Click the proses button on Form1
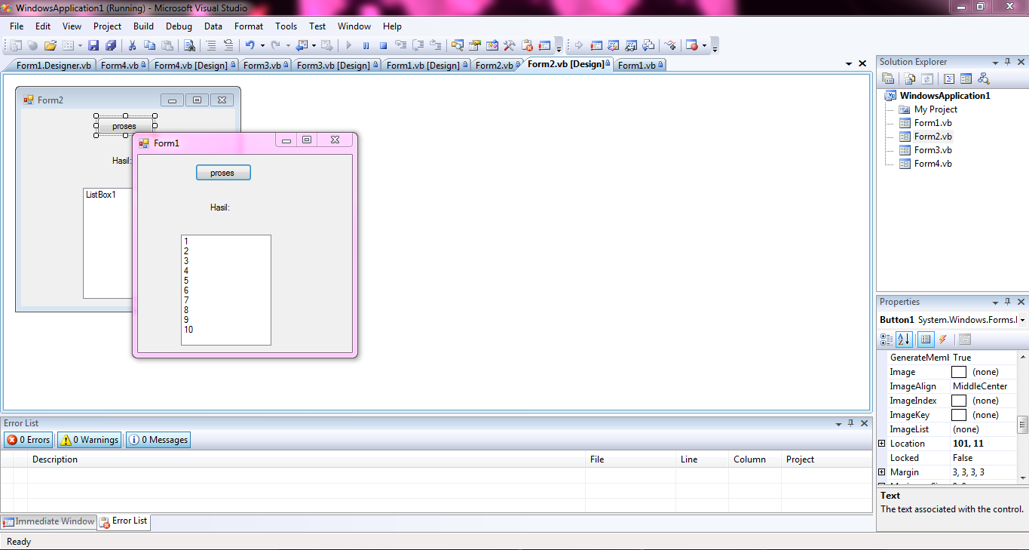The image size is (1029, 550). click(x=223, y=172)
